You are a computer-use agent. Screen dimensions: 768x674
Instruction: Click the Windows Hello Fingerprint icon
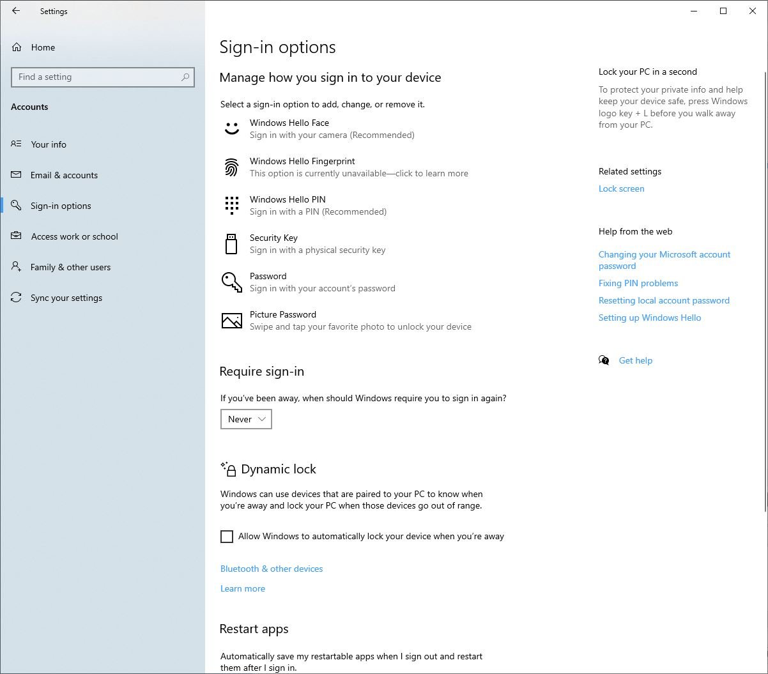point(232,167)
